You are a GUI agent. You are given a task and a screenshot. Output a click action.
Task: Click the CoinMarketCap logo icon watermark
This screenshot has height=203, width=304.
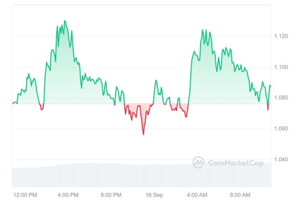tap(198, 162)
